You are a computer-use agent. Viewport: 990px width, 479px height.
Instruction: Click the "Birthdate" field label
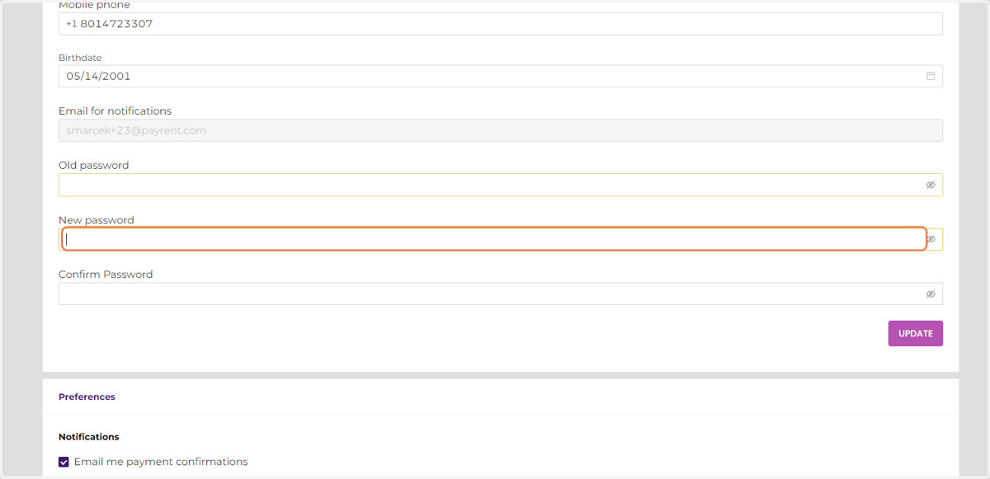pos(80,58)
